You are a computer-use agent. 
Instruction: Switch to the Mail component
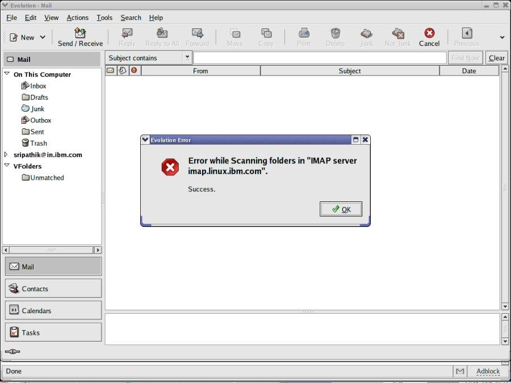click(x=53, y=267)
